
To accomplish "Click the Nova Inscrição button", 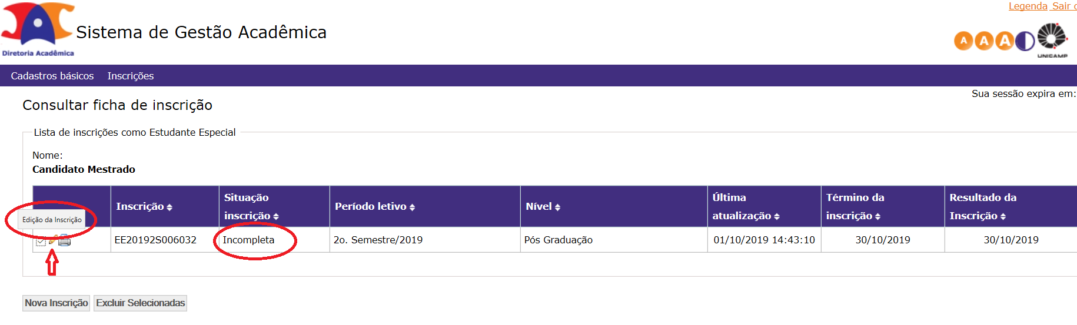I will [56, 303].
